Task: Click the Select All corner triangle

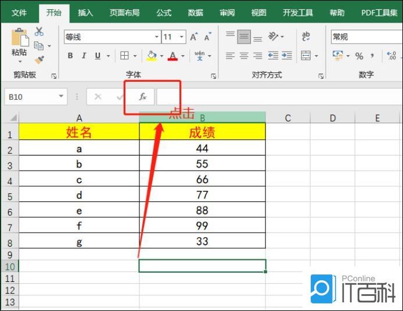Action: [x=13, y=118]
